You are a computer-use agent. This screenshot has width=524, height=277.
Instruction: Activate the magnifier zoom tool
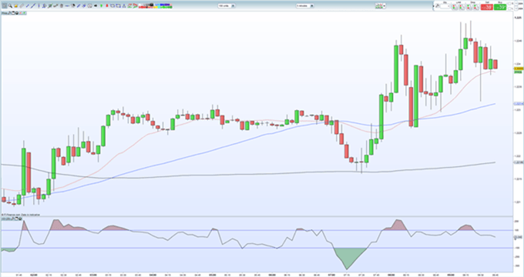coord(10,5)
